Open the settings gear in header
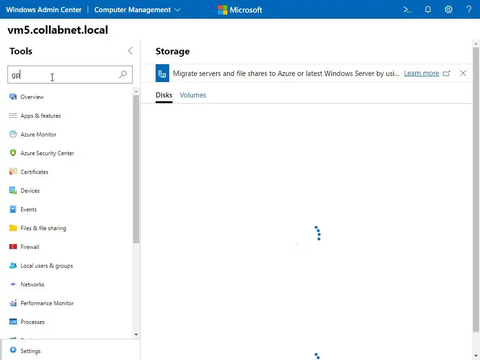This screenshot has height=360, width=480. [449, 9]
